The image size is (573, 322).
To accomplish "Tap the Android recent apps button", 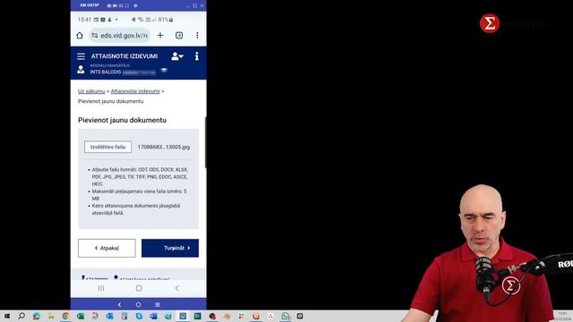I will click(x=101, y=288).
